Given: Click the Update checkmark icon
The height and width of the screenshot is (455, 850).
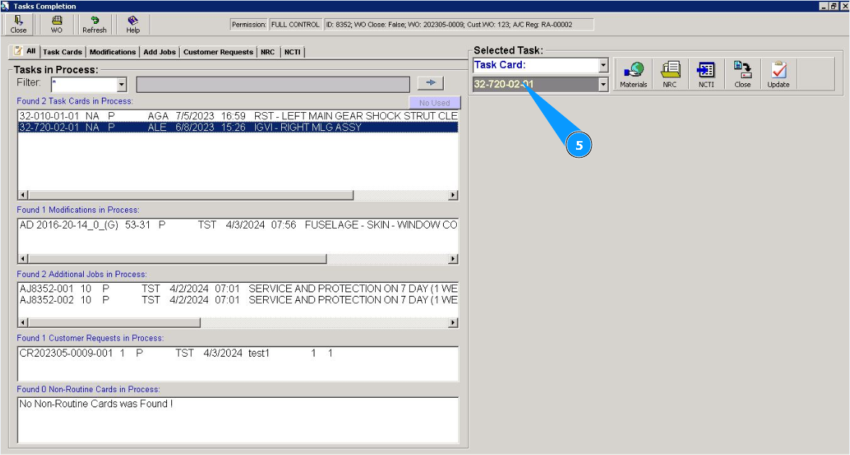Looking at the screenshot, I should click(778, 75).
